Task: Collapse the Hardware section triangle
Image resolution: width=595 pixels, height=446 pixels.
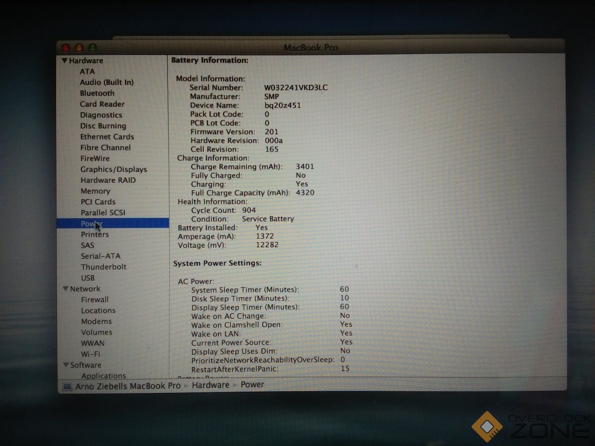Action: click(x=64, y=61)
